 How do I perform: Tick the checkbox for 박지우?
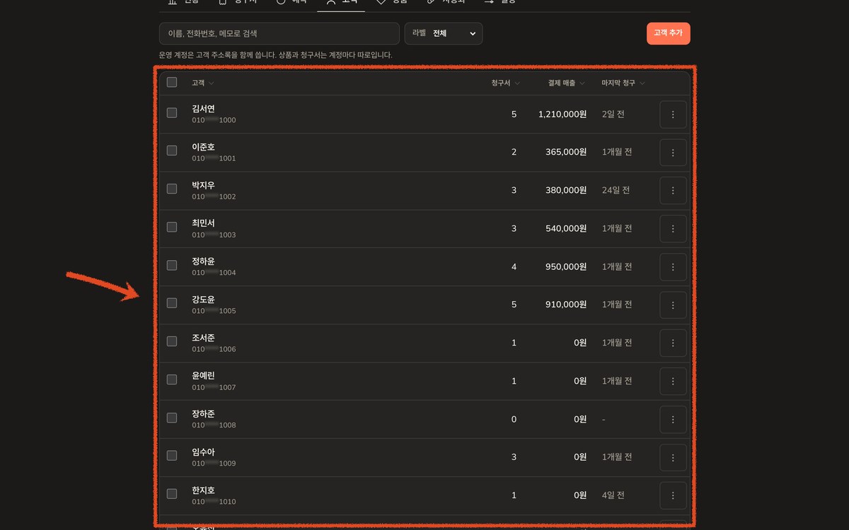click(x=172, y=189)
